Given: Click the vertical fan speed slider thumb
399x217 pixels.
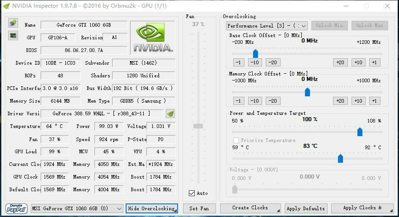Looking at the screenshot, I should coord(198,126).
